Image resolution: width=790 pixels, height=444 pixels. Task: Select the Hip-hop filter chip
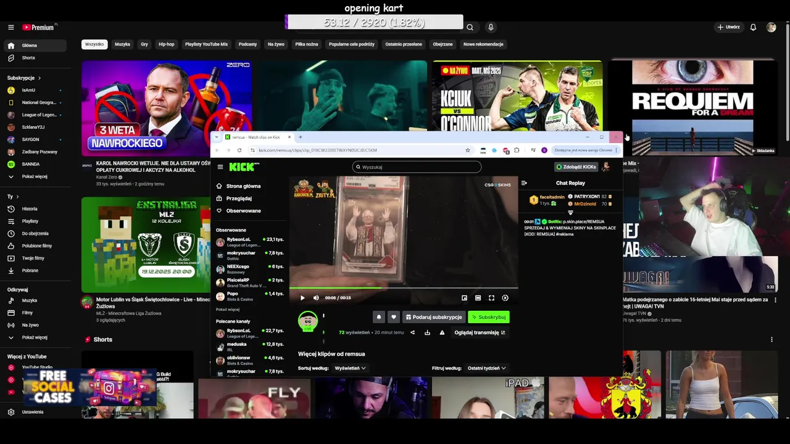click(x=166, y=44)
